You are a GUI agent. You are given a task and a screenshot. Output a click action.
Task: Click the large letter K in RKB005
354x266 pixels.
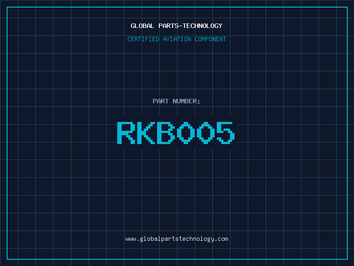coord(146,133)
